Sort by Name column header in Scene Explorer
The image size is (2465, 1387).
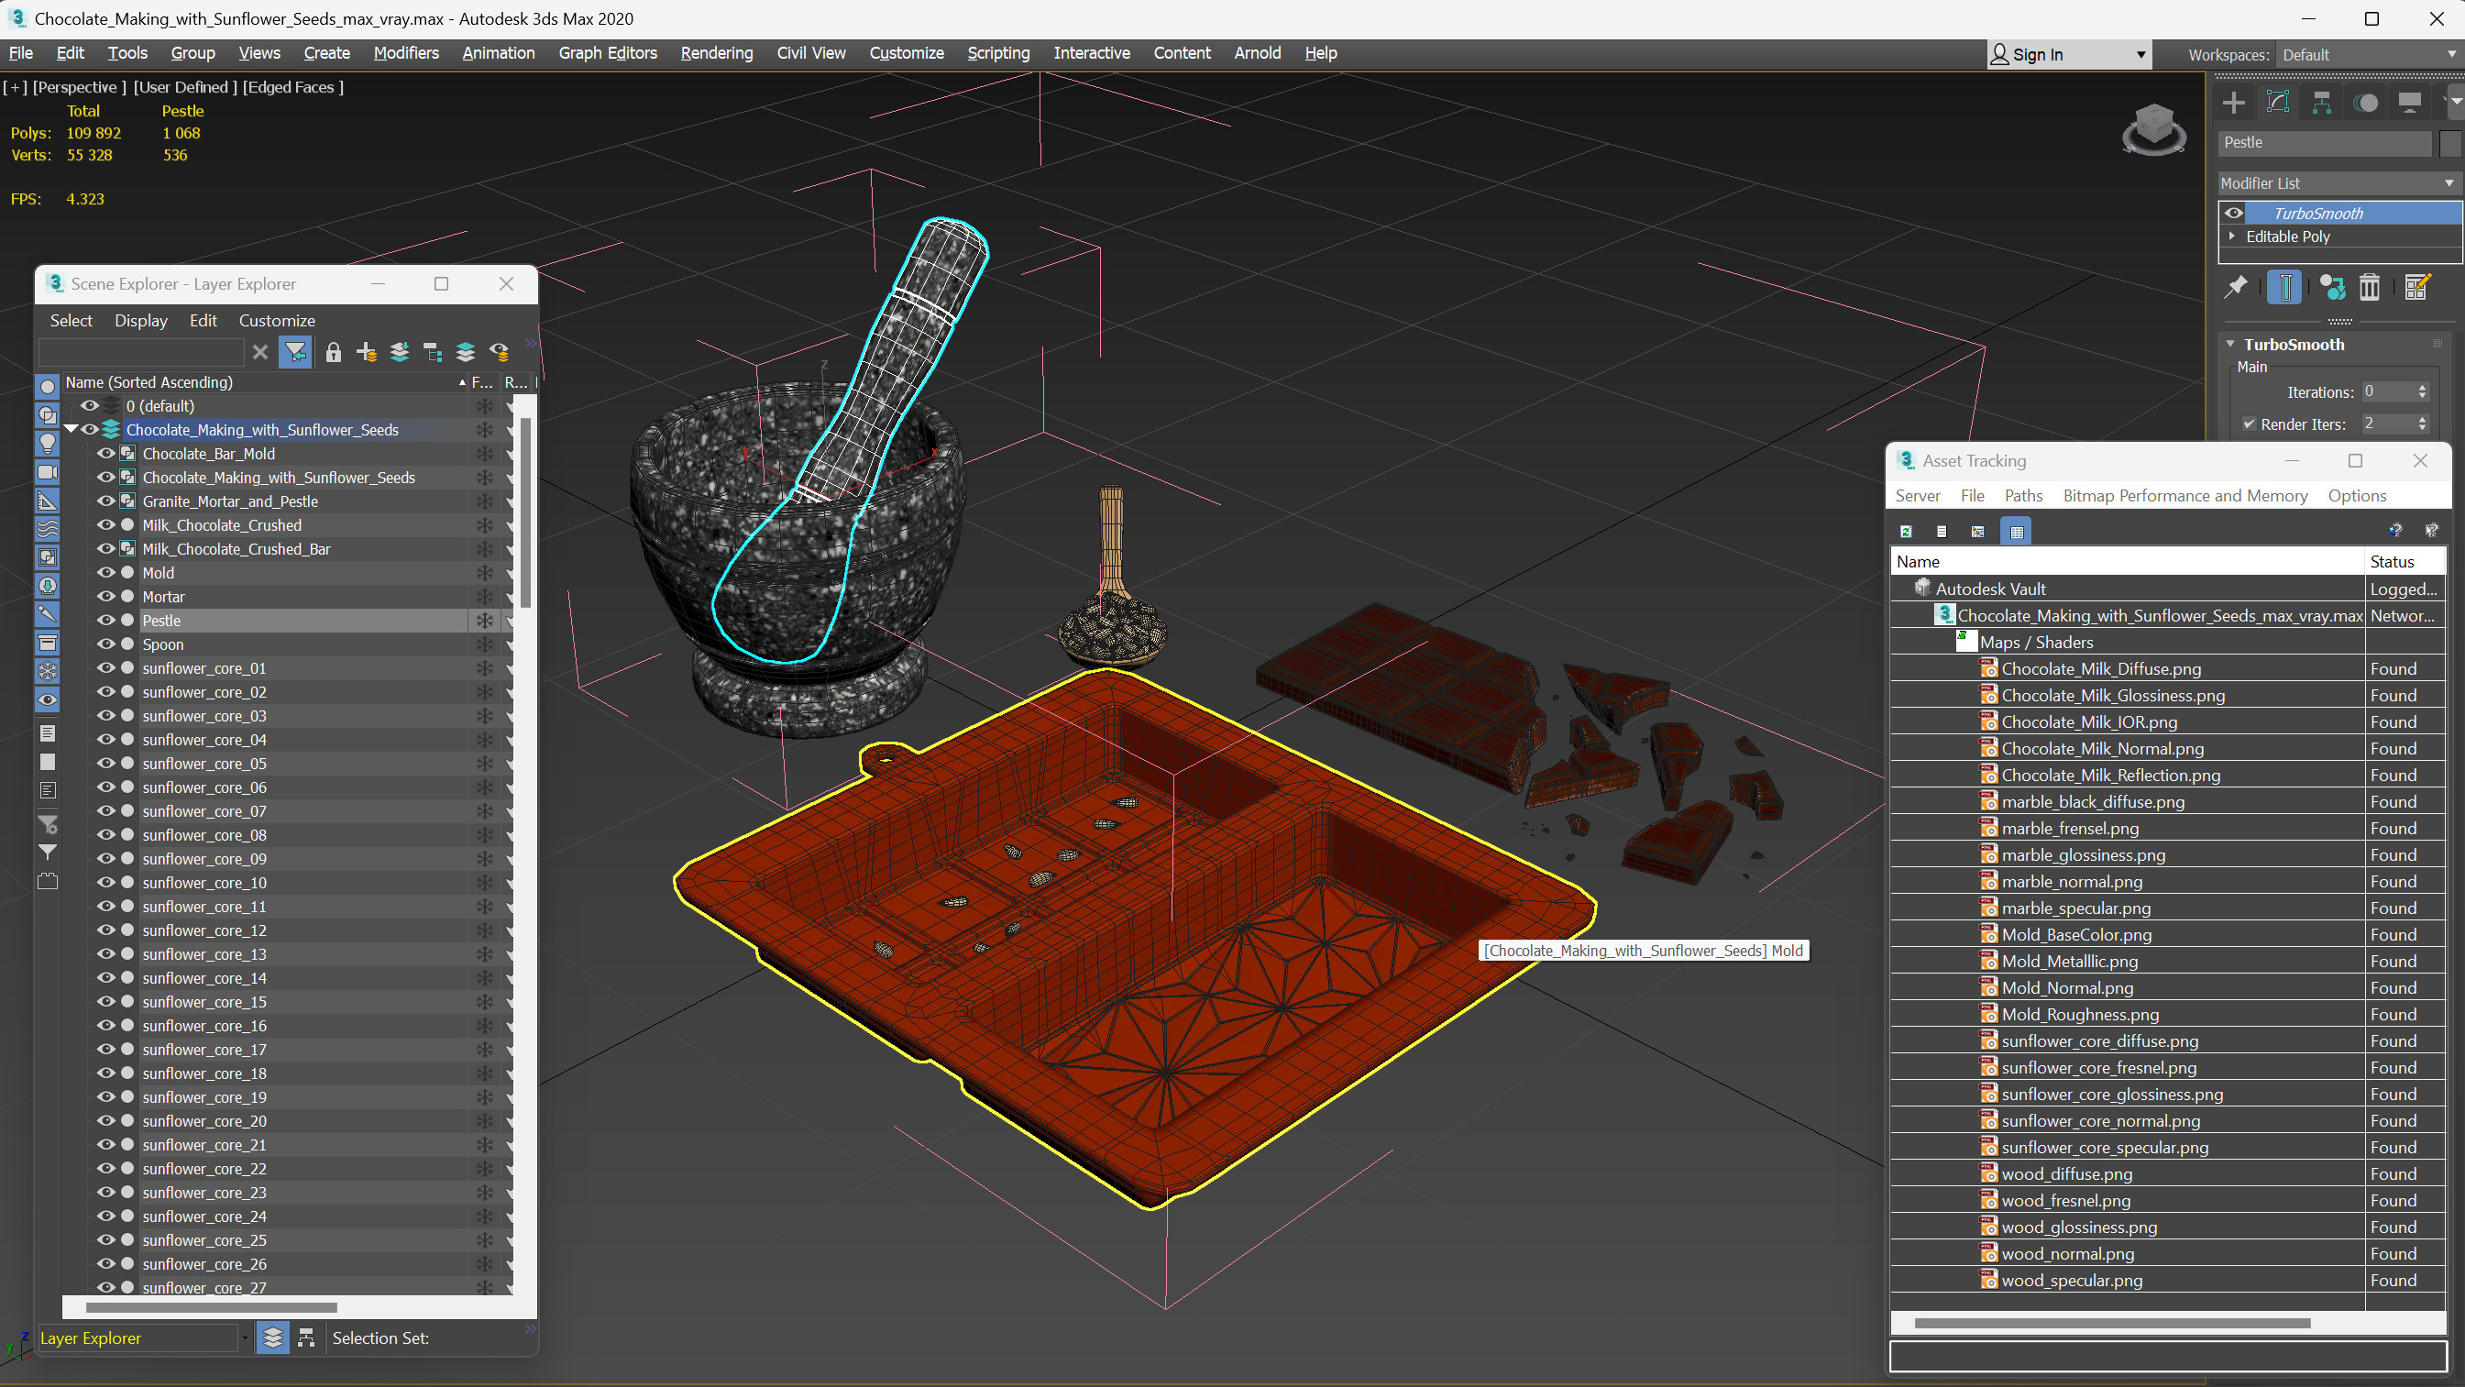point(265,382)
